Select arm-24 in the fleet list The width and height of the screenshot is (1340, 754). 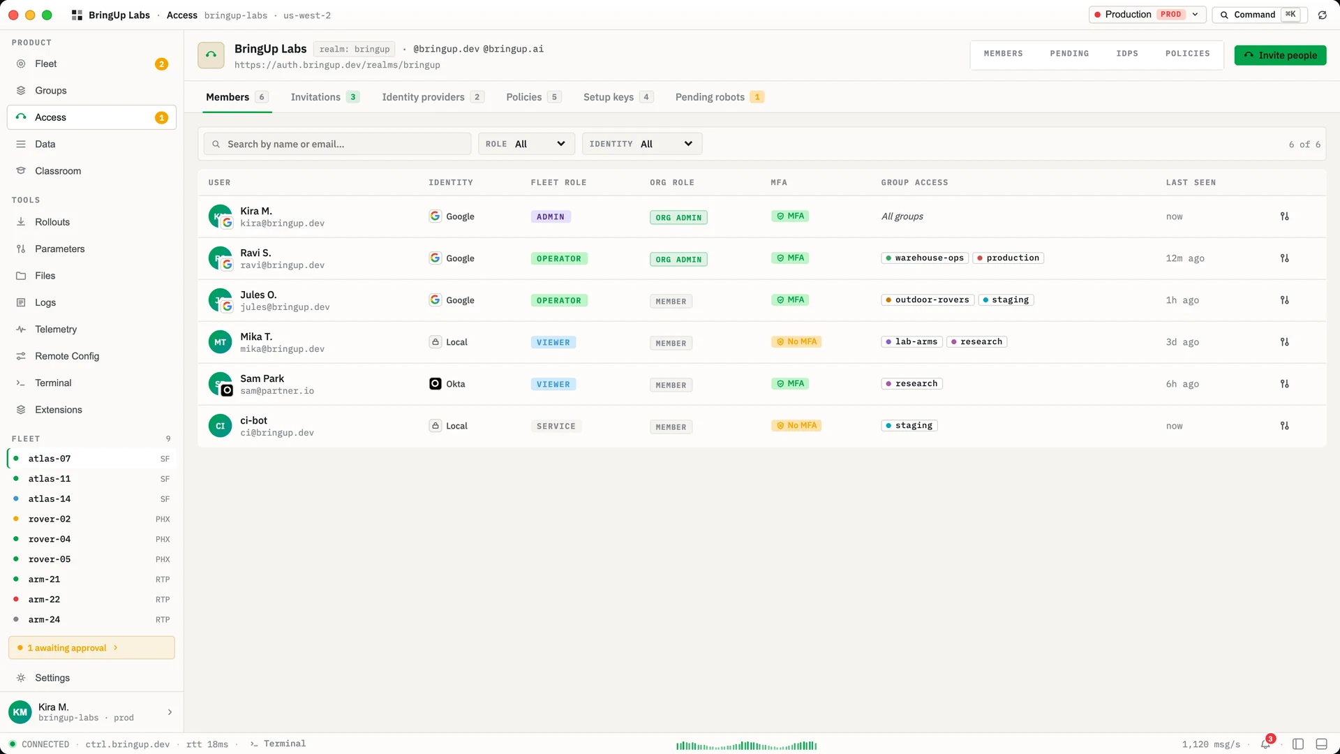point(91,620)
